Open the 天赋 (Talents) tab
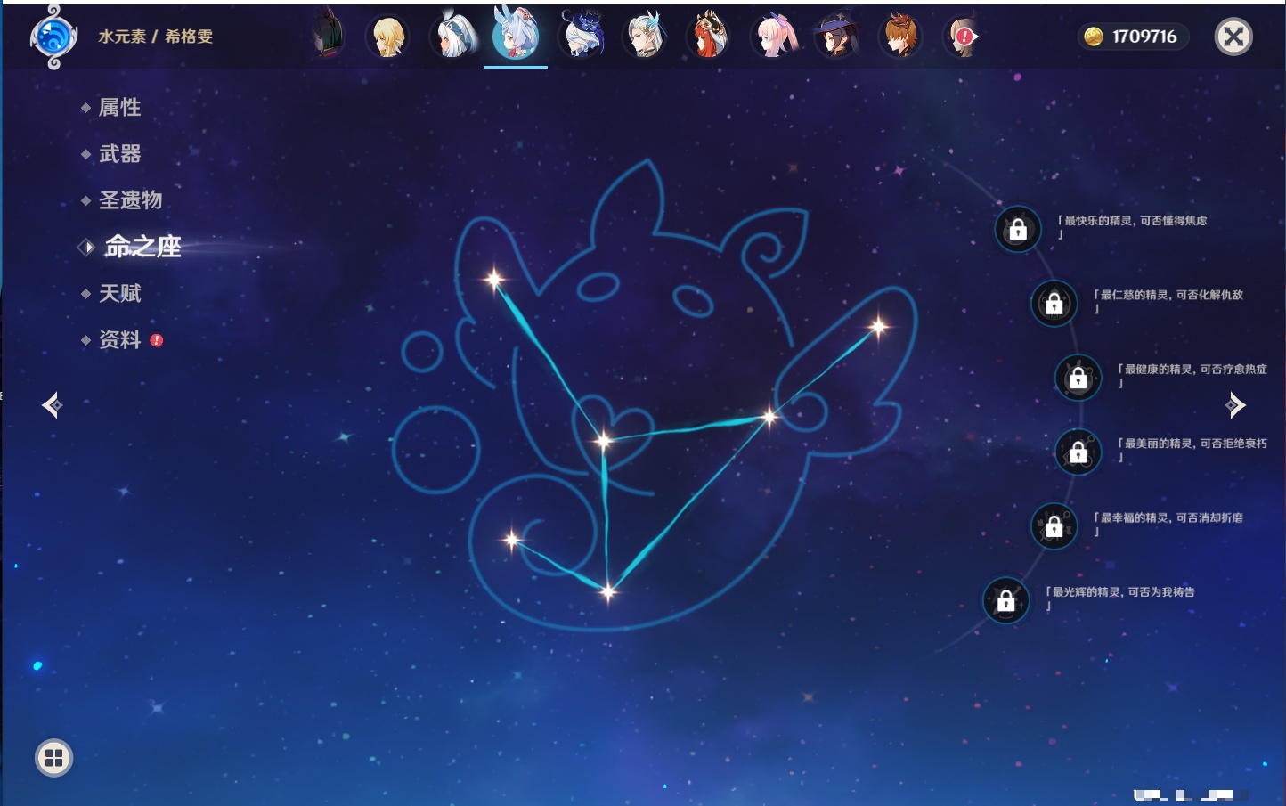This screenshot has height=806, width=1286. pyautogui.click(x=119, y=293)
